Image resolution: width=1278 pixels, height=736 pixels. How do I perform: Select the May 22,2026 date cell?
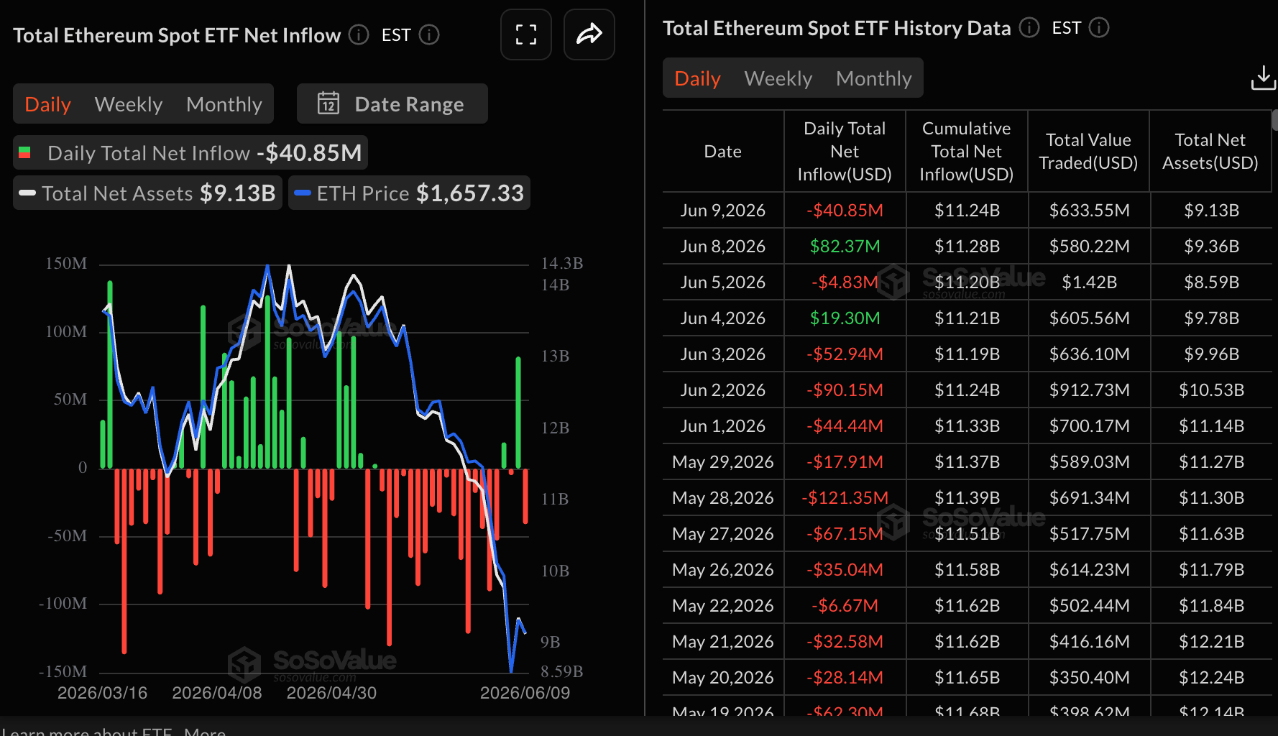tap(722, 605)
